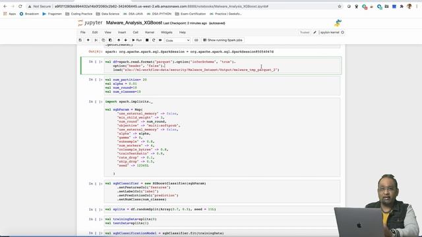Run the selected cell
Screen dimensions: 422x237
[x=137, y=40]
